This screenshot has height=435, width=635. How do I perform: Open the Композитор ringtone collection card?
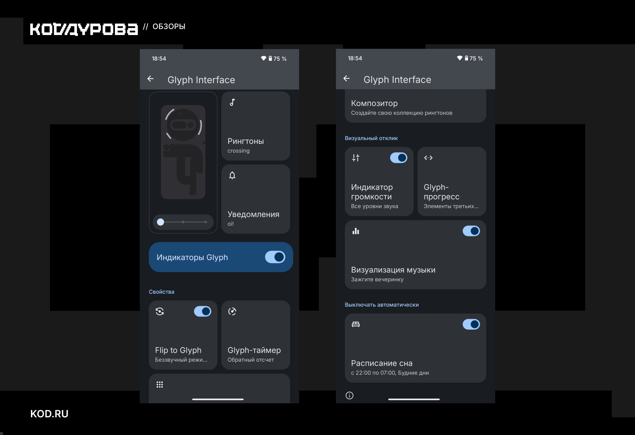pos(416,106)
